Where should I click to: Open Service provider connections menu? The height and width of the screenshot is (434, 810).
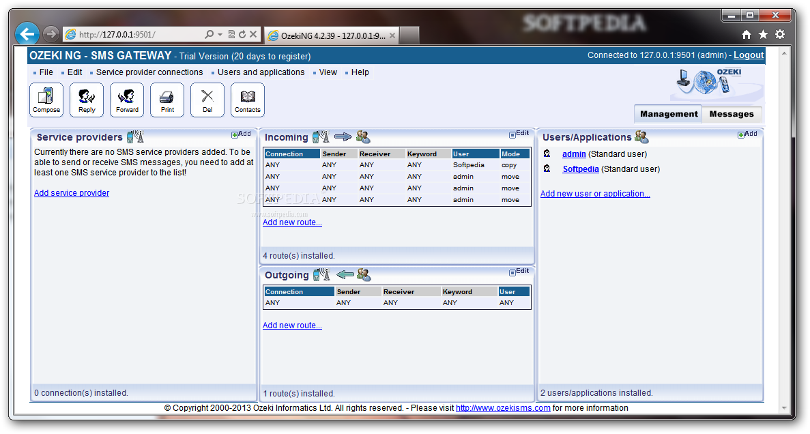pos(149,72)
